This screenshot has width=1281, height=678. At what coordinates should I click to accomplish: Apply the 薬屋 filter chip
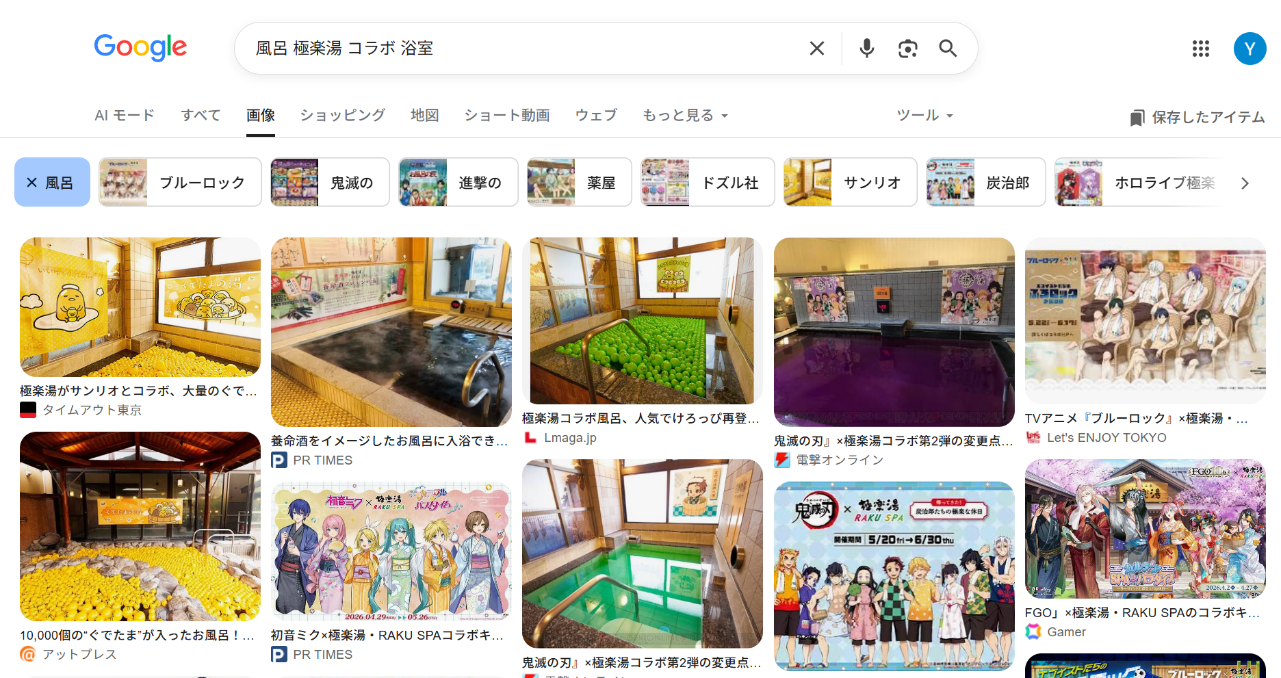click(x=579, y=182)
